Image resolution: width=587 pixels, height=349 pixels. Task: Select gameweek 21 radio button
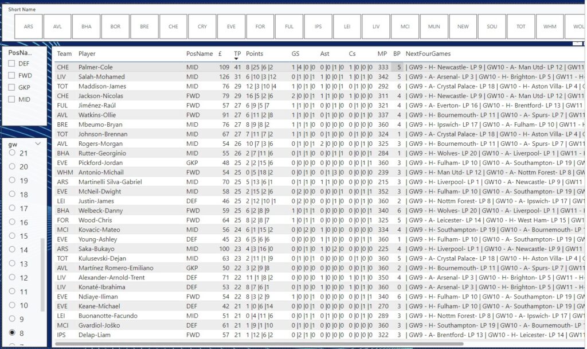(x=12, y=153)
